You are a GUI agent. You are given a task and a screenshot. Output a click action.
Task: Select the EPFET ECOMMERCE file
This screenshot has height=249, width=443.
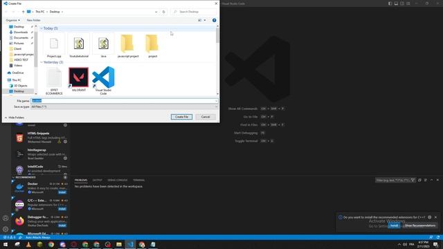tap(54, 82)
